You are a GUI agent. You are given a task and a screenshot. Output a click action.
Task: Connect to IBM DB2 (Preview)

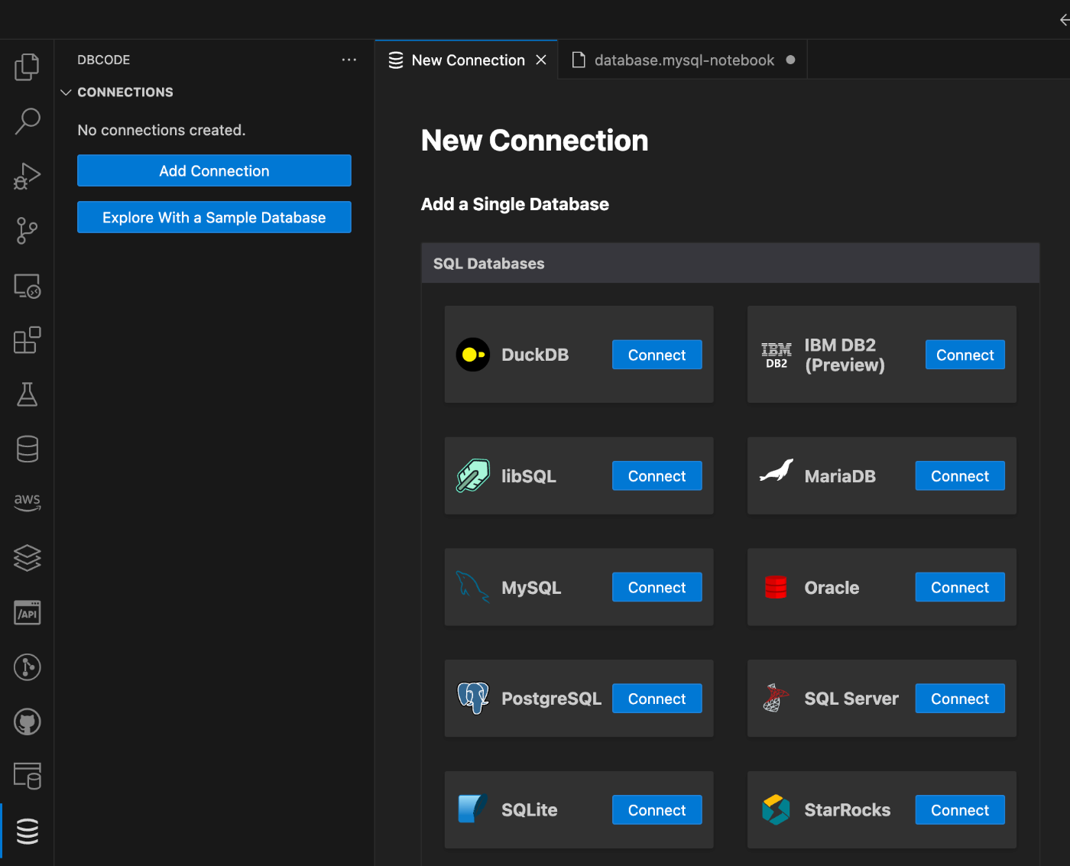click(965, 355)
